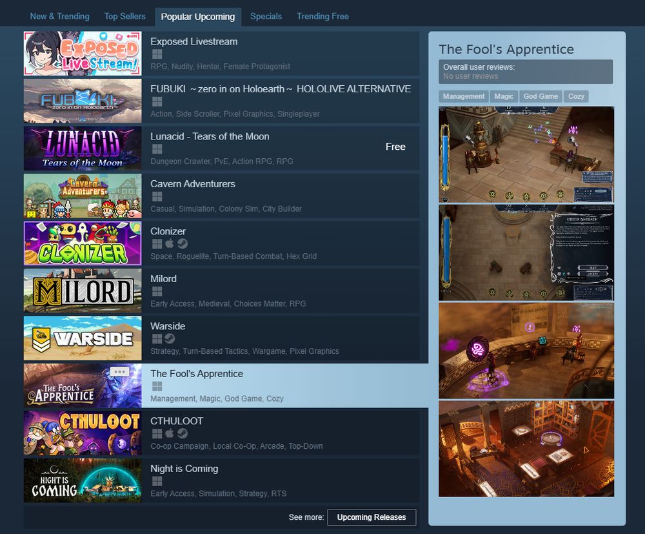Screen dimensions: 645x534
Task: View first preview screenshot with blue potion bar
Action: 526,154
